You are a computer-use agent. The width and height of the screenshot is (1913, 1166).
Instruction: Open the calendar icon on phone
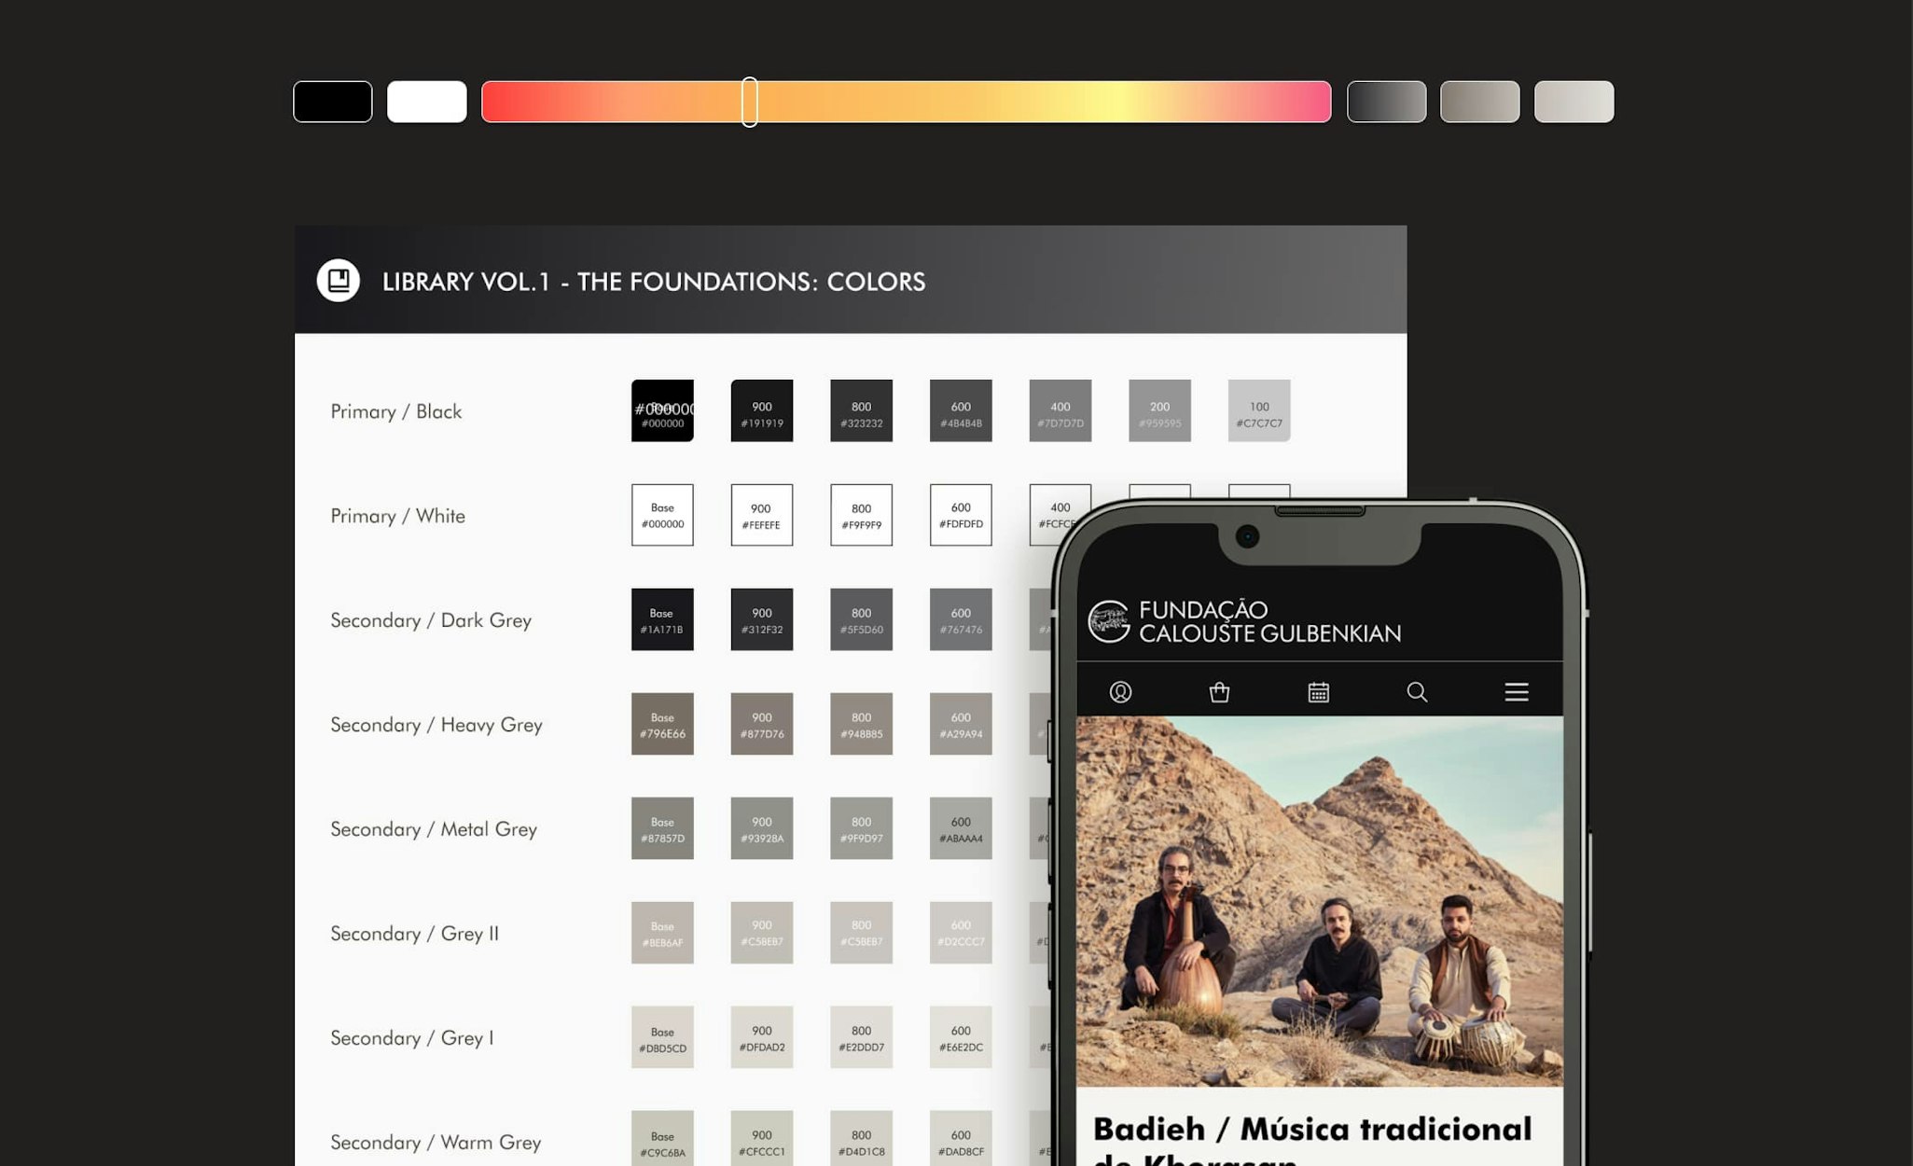tap(1318, 692)
